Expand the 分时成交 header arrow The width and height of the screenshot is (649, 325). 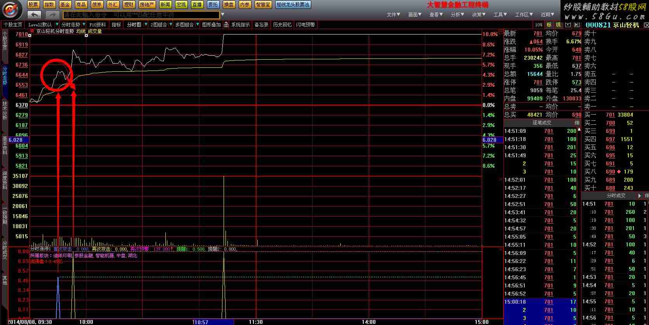coord(639,196)
